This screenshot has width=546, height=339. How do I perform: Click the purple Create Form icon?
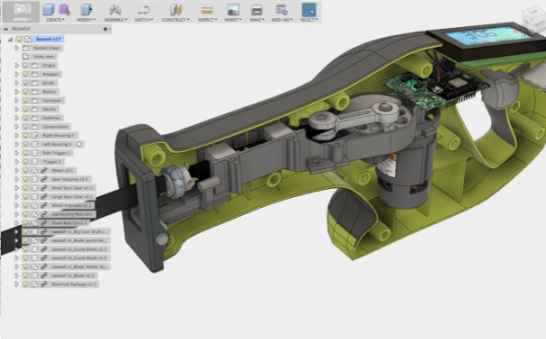pyautogui.click(x=63, y=9)
